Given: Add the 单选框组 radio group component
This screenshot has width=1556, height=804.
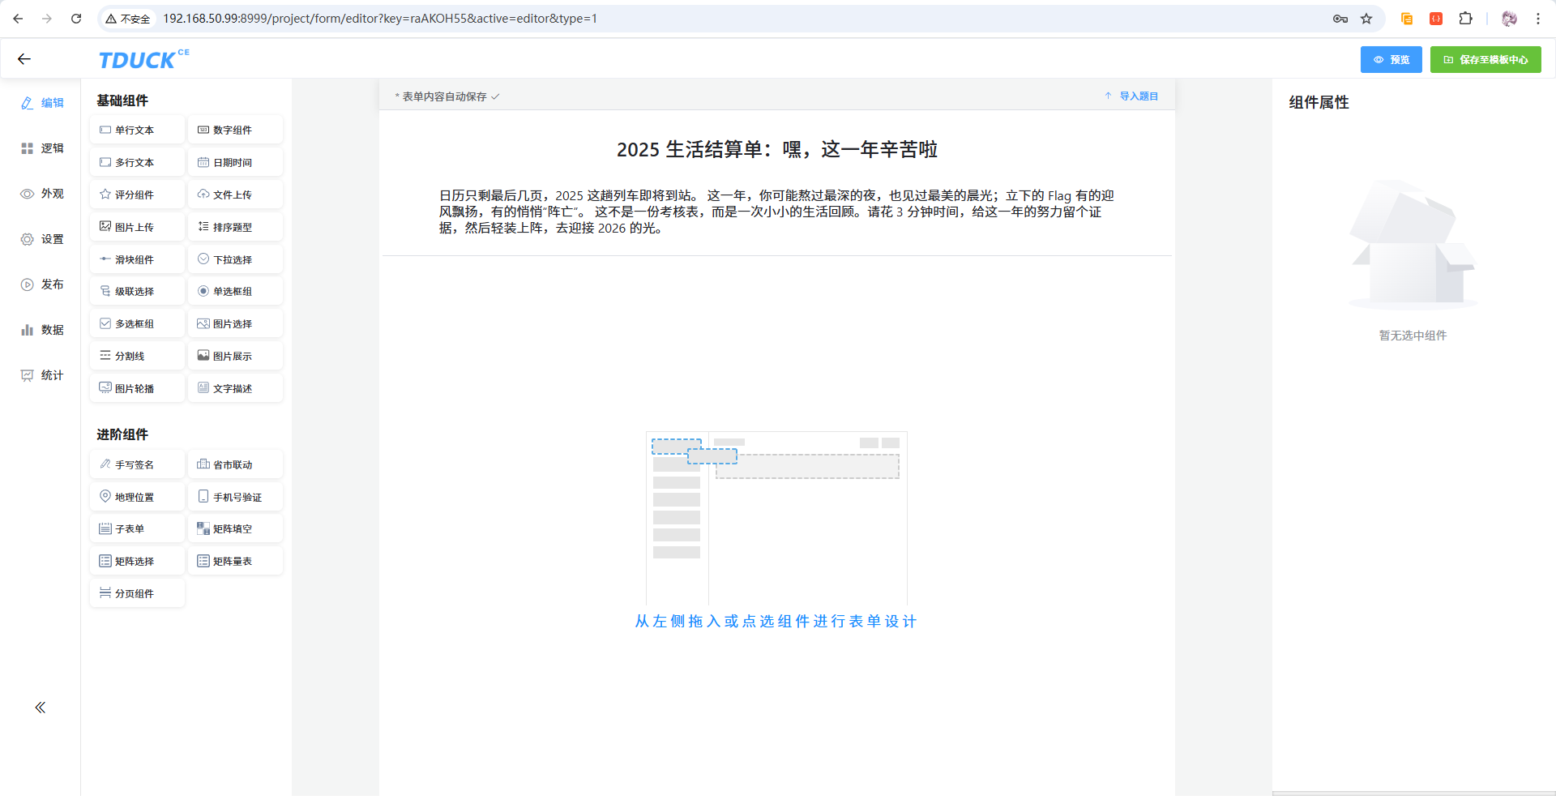Looking at the screenshot, I should click(x=234, y=291).
